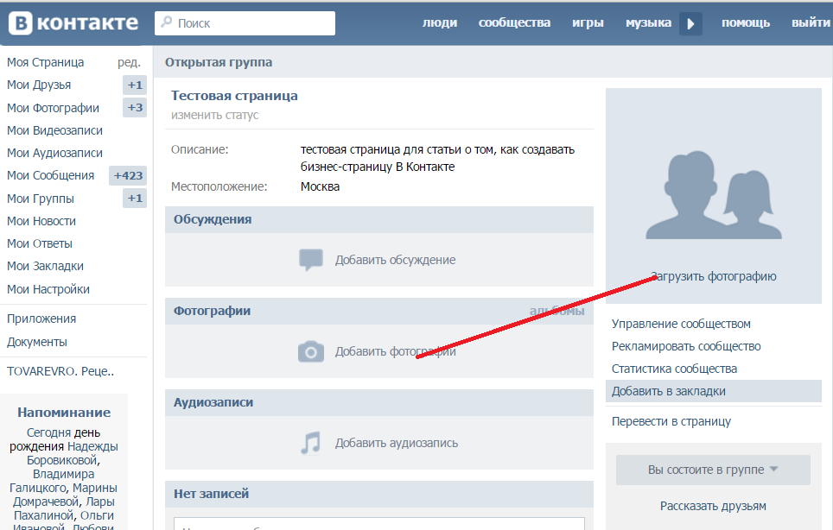Click the +3 badge next to Мои Фотографии
The height and width of the screenshot is (530, 833).
135,108
